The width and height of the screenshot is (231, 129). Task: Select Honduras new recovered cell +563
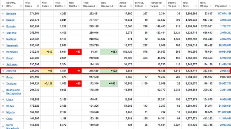click(109, 52)
